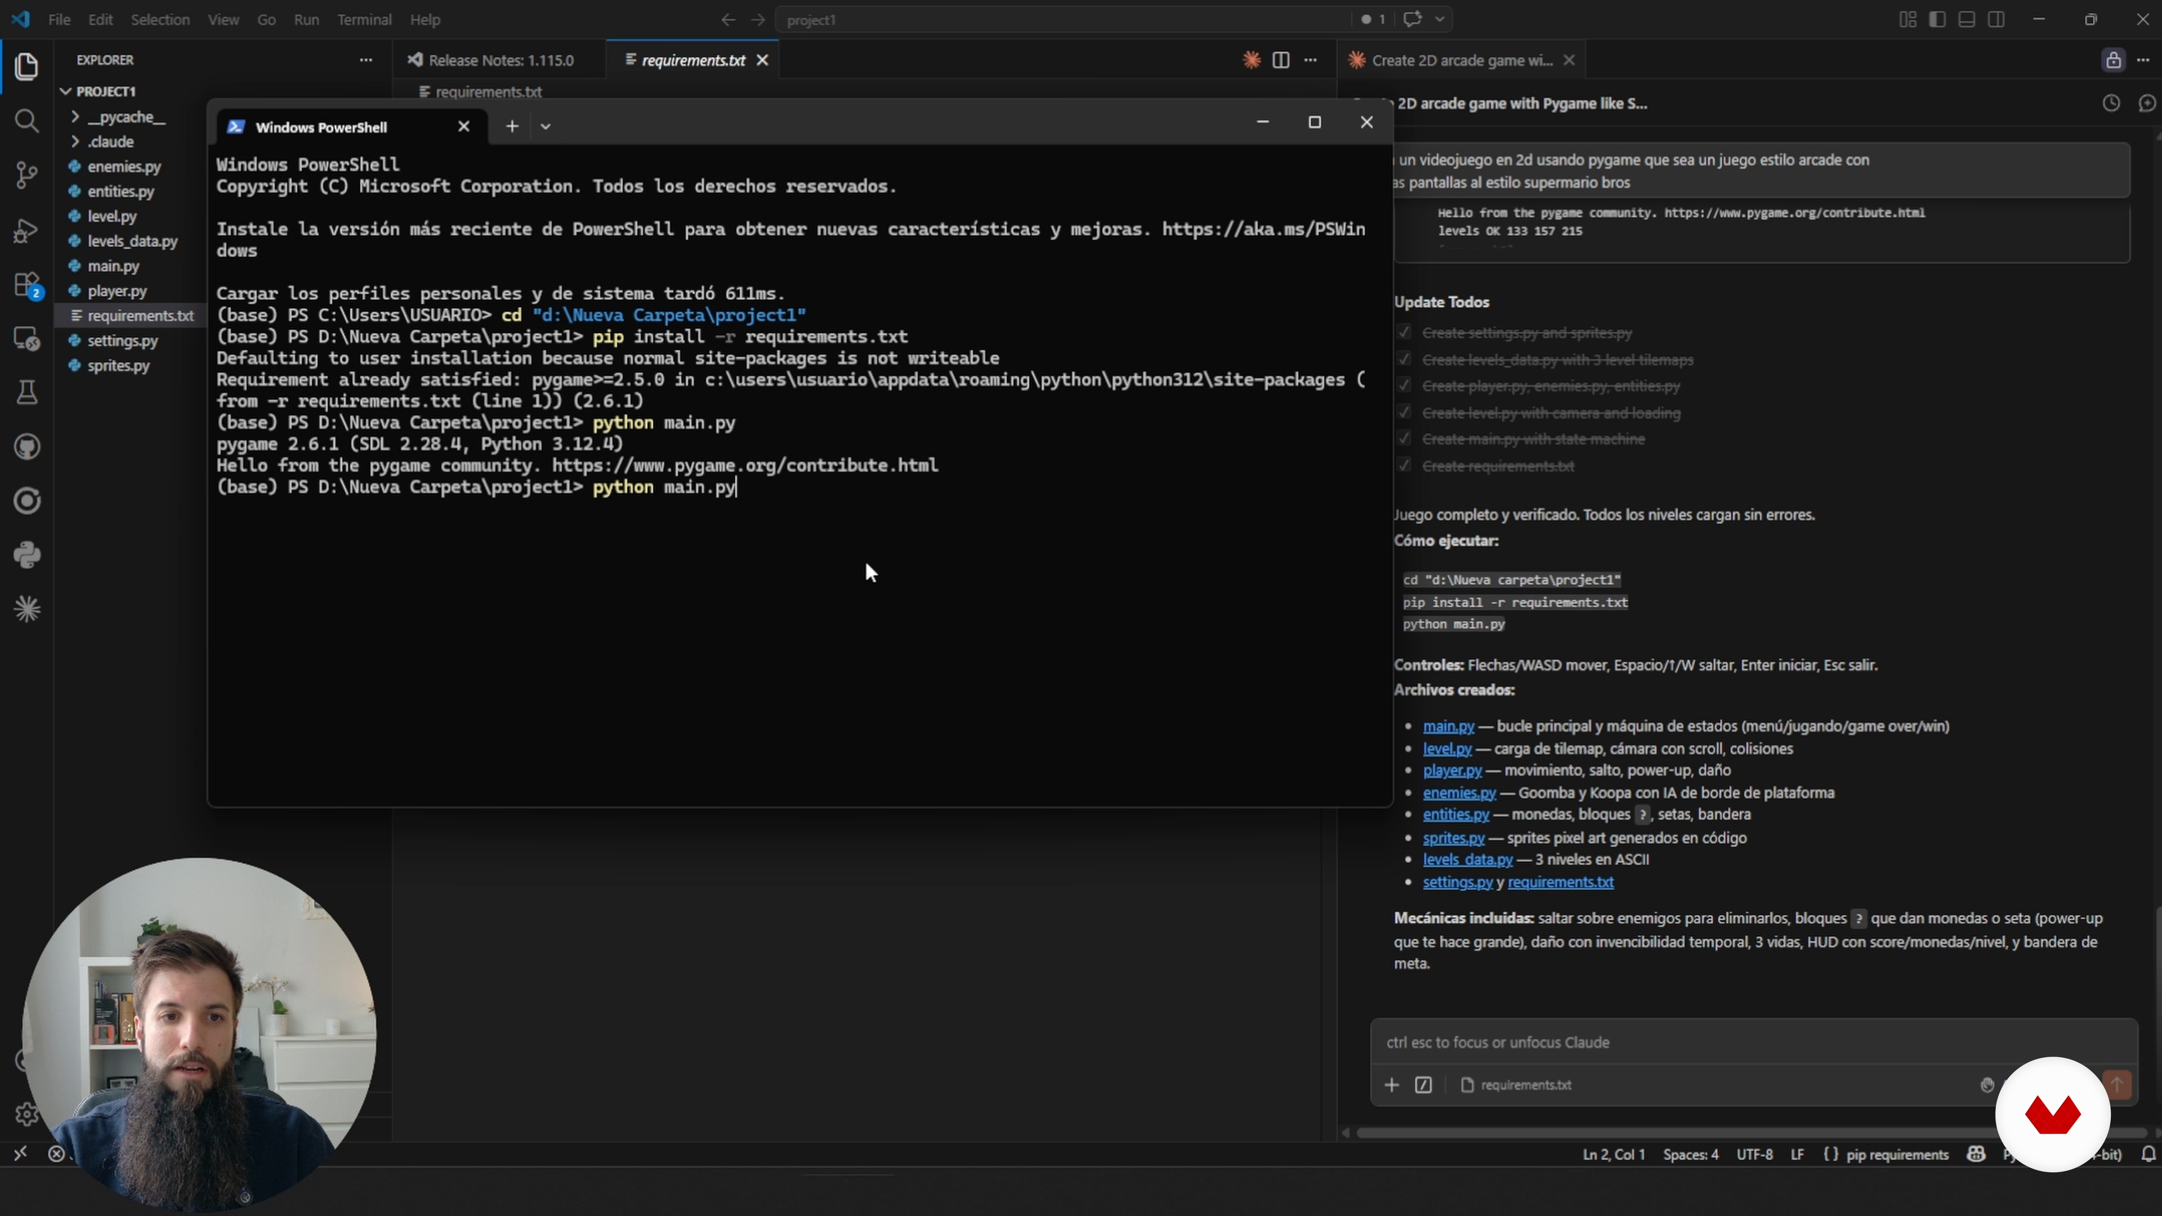
Task: Open the sprites.py link in Claude summary
Action: click(1453, 838)
